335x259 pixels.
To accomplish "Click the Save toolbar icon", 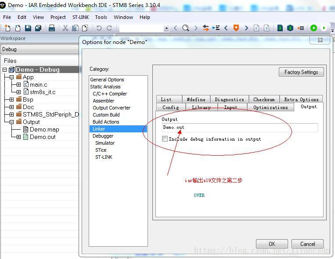I will [x=28, y=28].
